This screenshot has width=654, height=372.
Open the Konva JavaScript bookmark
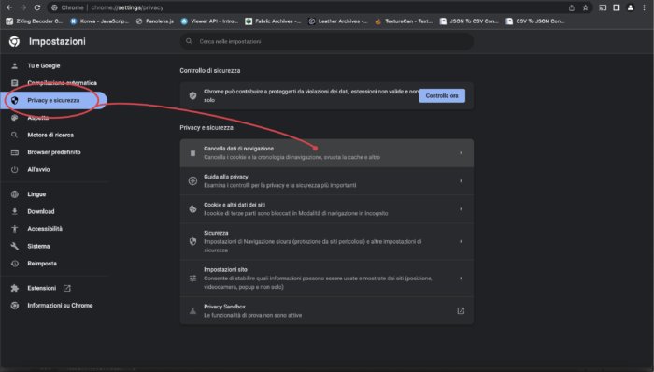point(100,21)
